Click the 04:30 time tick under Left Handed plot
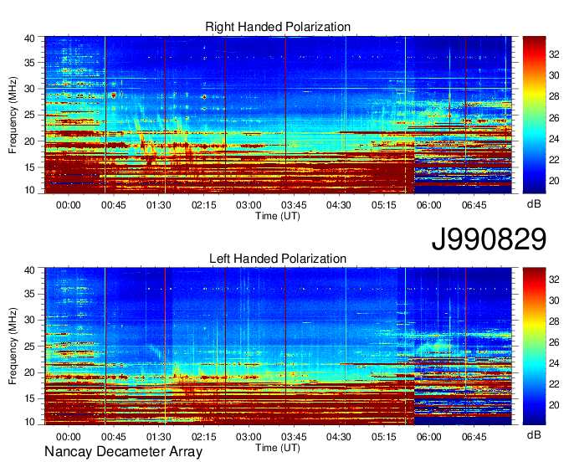 (x=339, y=437)
